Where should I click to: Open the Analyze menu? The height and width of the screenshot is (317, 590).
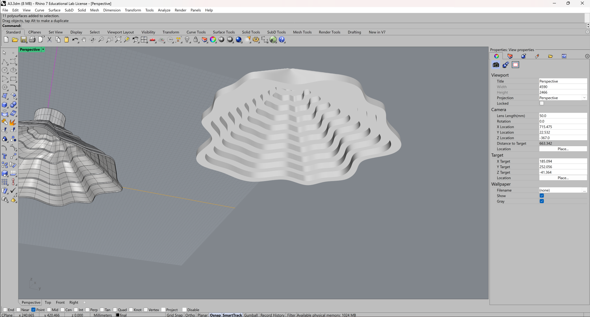coord(164,10)
